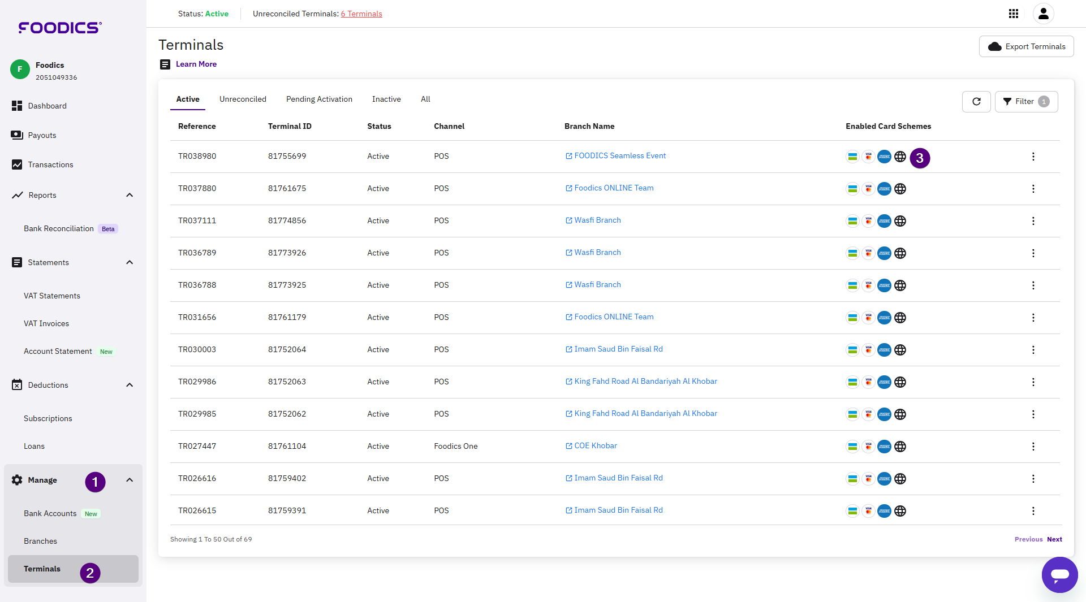This screenshot has height=602, width=1086.
Task: Open three-dot menu for TR036789
Action: tap(1033, 253)
